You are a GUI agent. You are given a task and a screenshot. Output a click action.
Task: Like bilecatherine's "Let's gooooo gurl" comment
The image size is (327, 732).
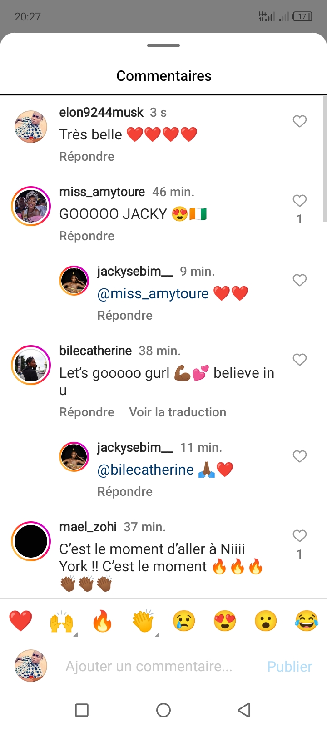[x=299, y=360]
